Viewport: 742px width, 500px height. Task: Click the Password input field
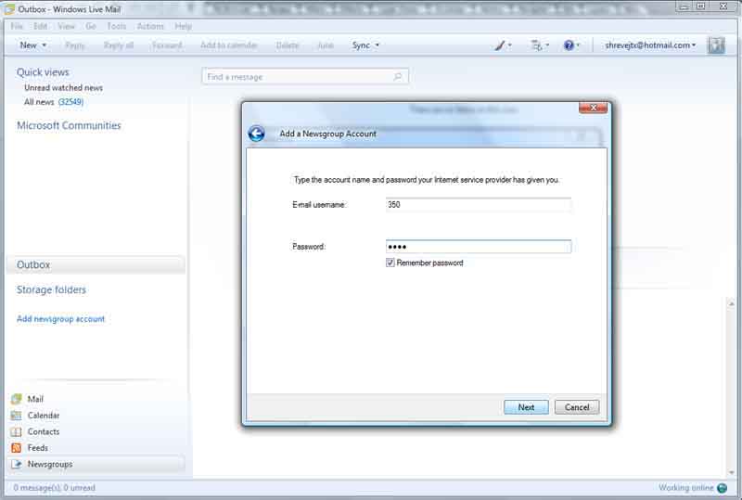[x=479, y=246]
